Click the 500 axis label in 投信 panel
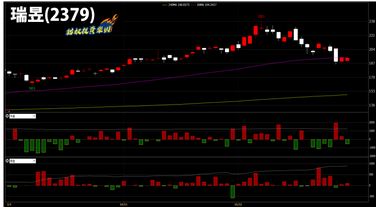This screenshot has height=207, width=376. pos(372,175)
